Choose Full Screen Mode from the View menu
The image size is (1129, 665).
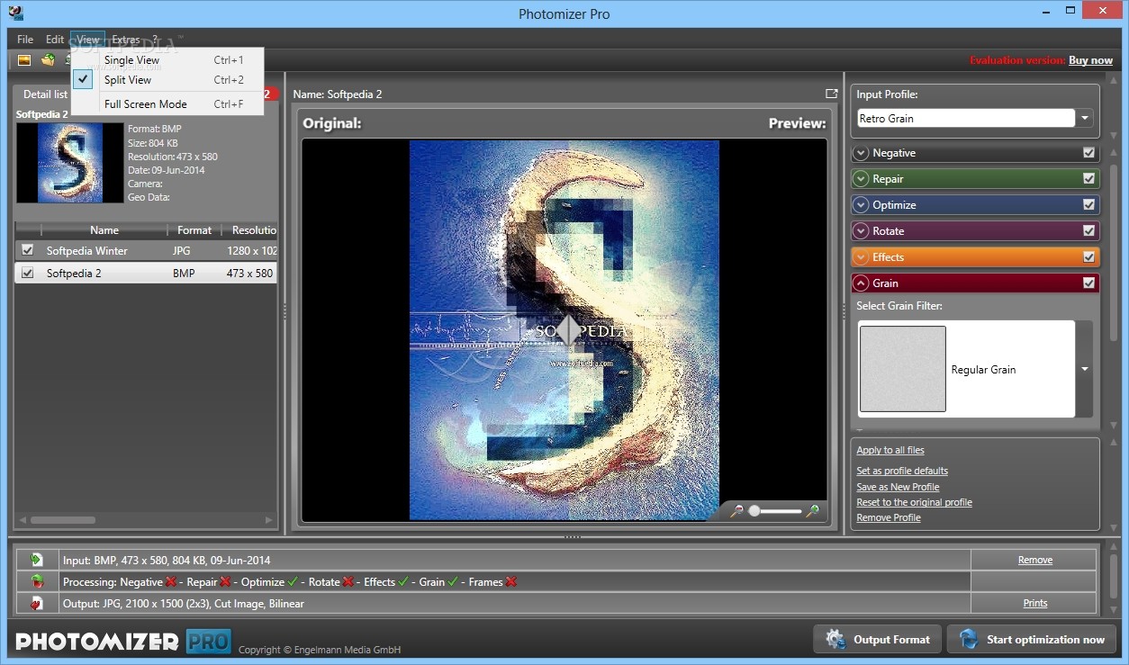point(167,104)
